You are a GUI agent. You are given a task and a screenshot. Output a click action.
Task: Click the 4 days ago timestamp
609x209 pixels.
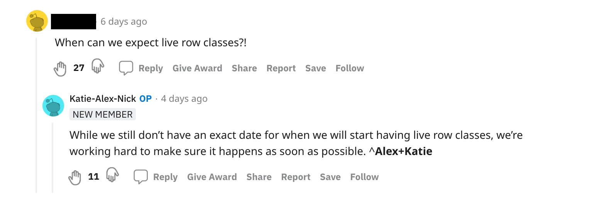point(184,99)
